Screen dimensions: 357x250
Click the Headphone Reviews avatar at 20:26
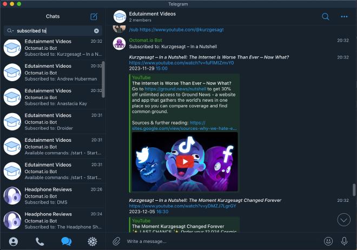12,196
